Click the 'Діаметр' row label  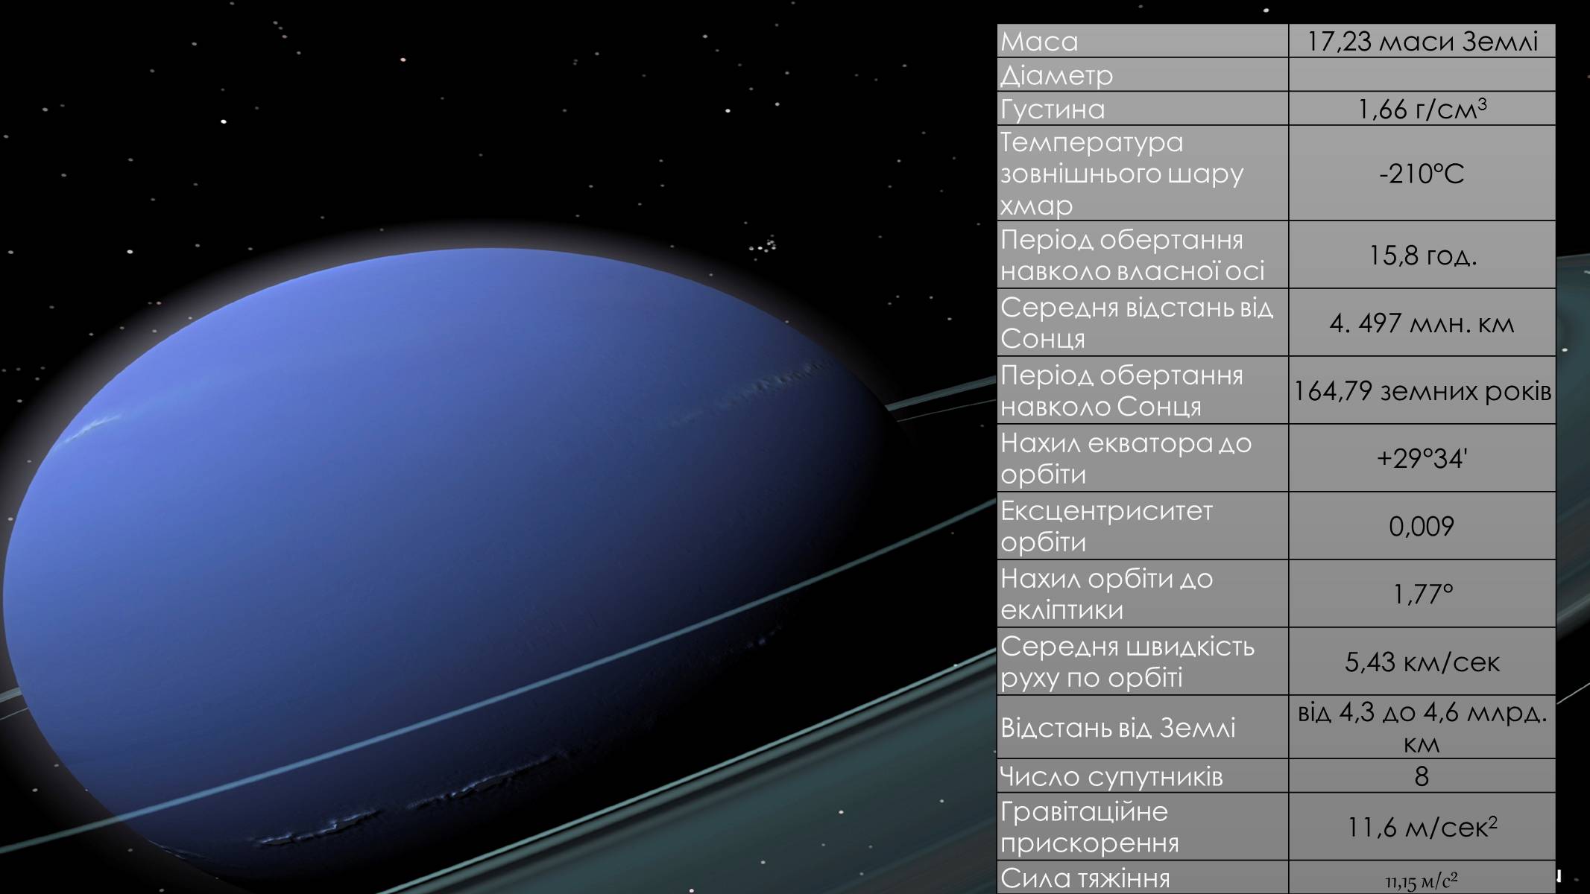tap(1056, 75)
